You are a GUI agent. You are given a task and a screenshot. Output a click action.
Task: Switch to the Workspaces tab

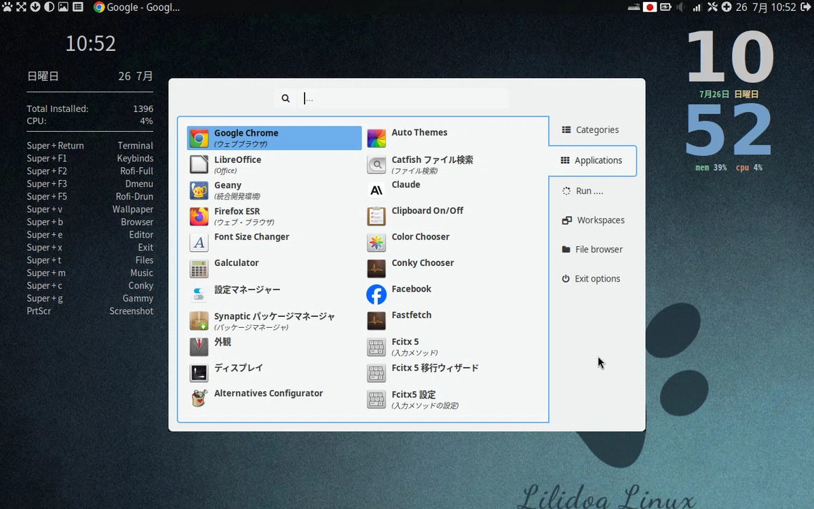click(x=593, y=221)
